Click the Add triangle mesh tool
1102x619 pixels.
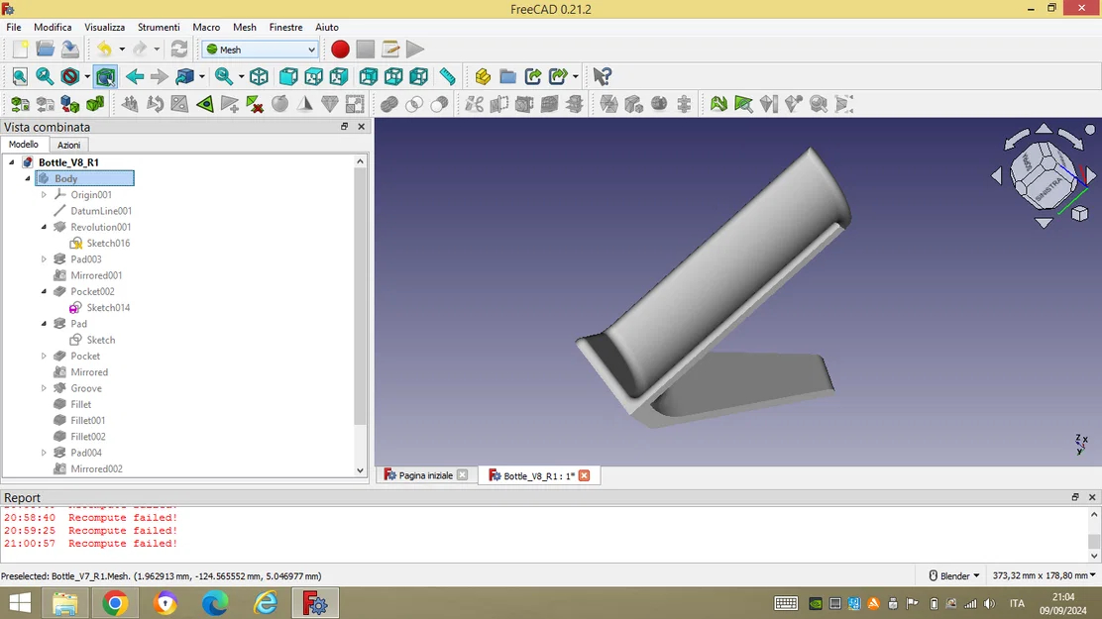[229, 105]
